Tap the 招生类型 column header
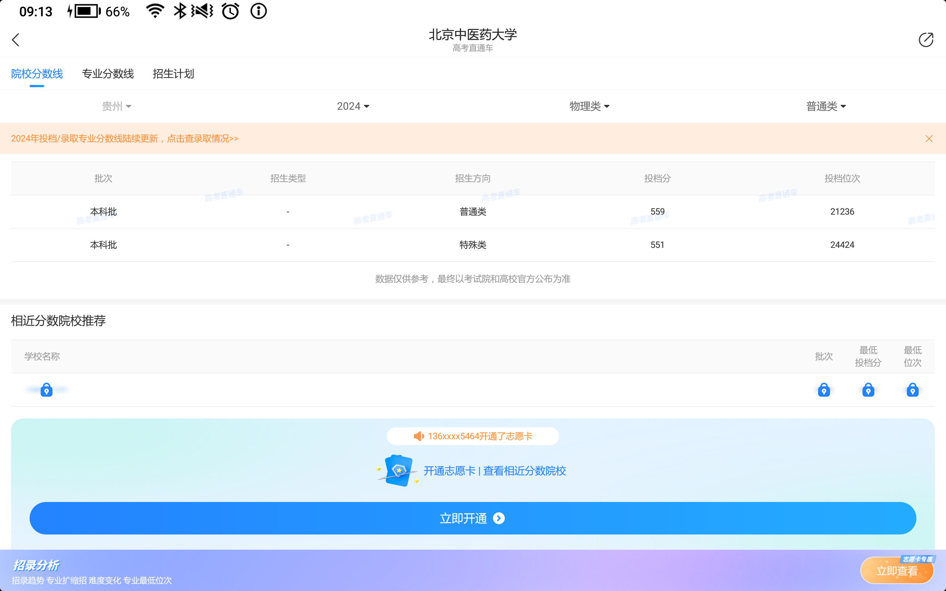The height and width of the screenshot is (591, 946). coord(288,179)
